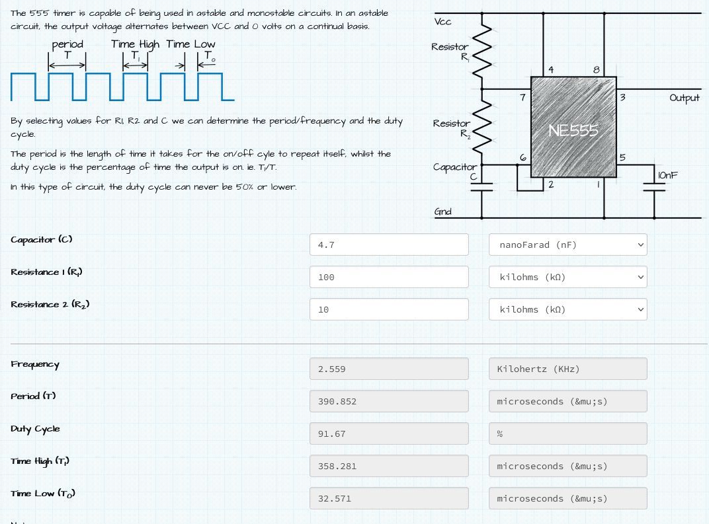Open the Resistance 2 kilohms unit dropdown
The height and width of the screenshot is (524, 709).
coord(568,309)
